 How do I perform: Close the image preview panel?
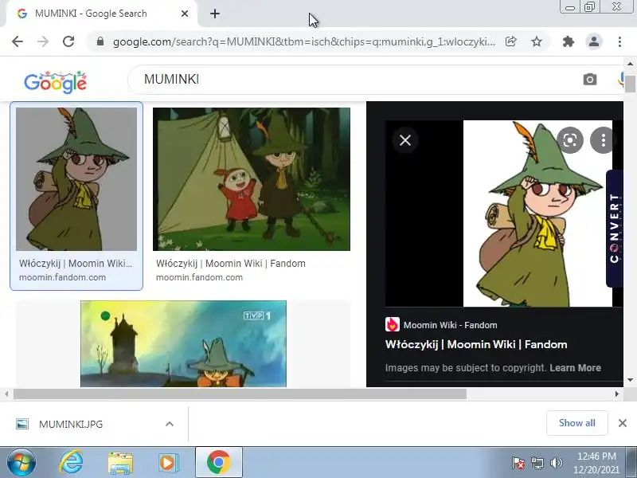click(405, 140)
